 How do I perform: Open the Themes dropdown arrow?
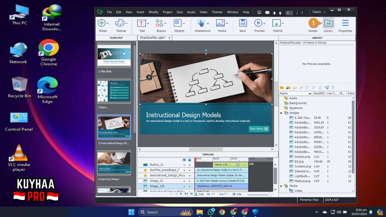coord(126,24)
